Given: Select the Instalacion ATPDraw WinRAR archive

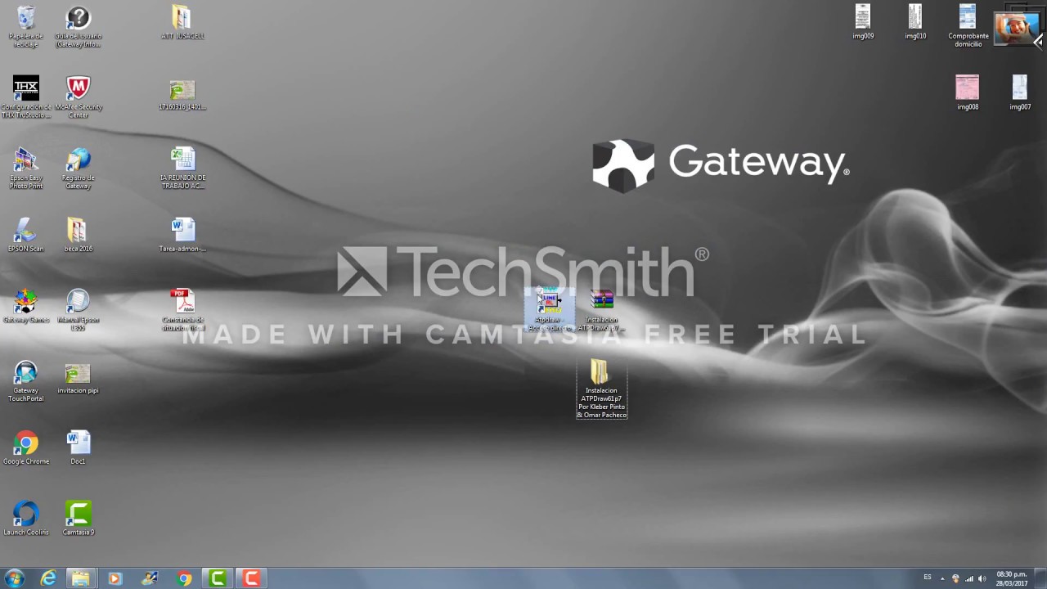Looking at the screenshot, I should coord(602,310).
